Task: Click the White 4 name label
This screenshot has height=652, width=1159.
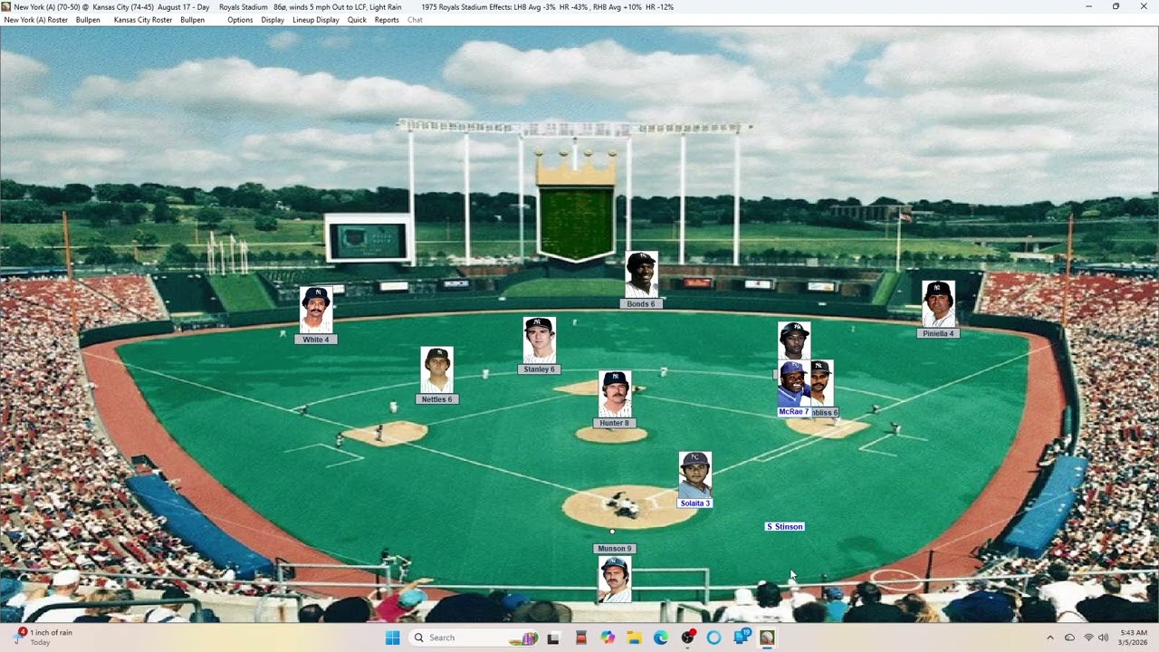Action: pos(316,340)
